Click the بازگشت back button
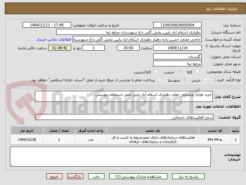 (75, 176)
